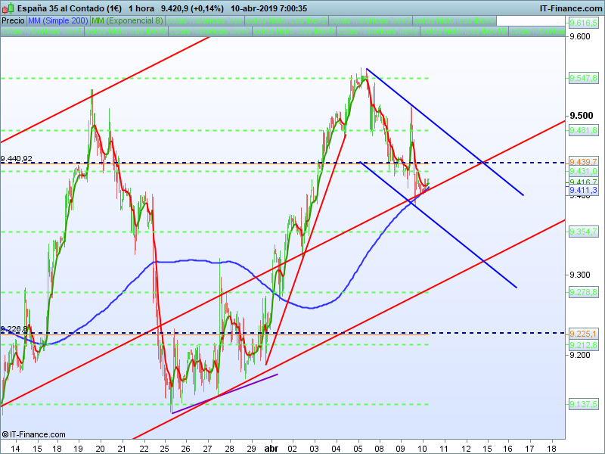Click the IT-Finance.com link at top right
The image size is (605, 454).
[570, 8]
